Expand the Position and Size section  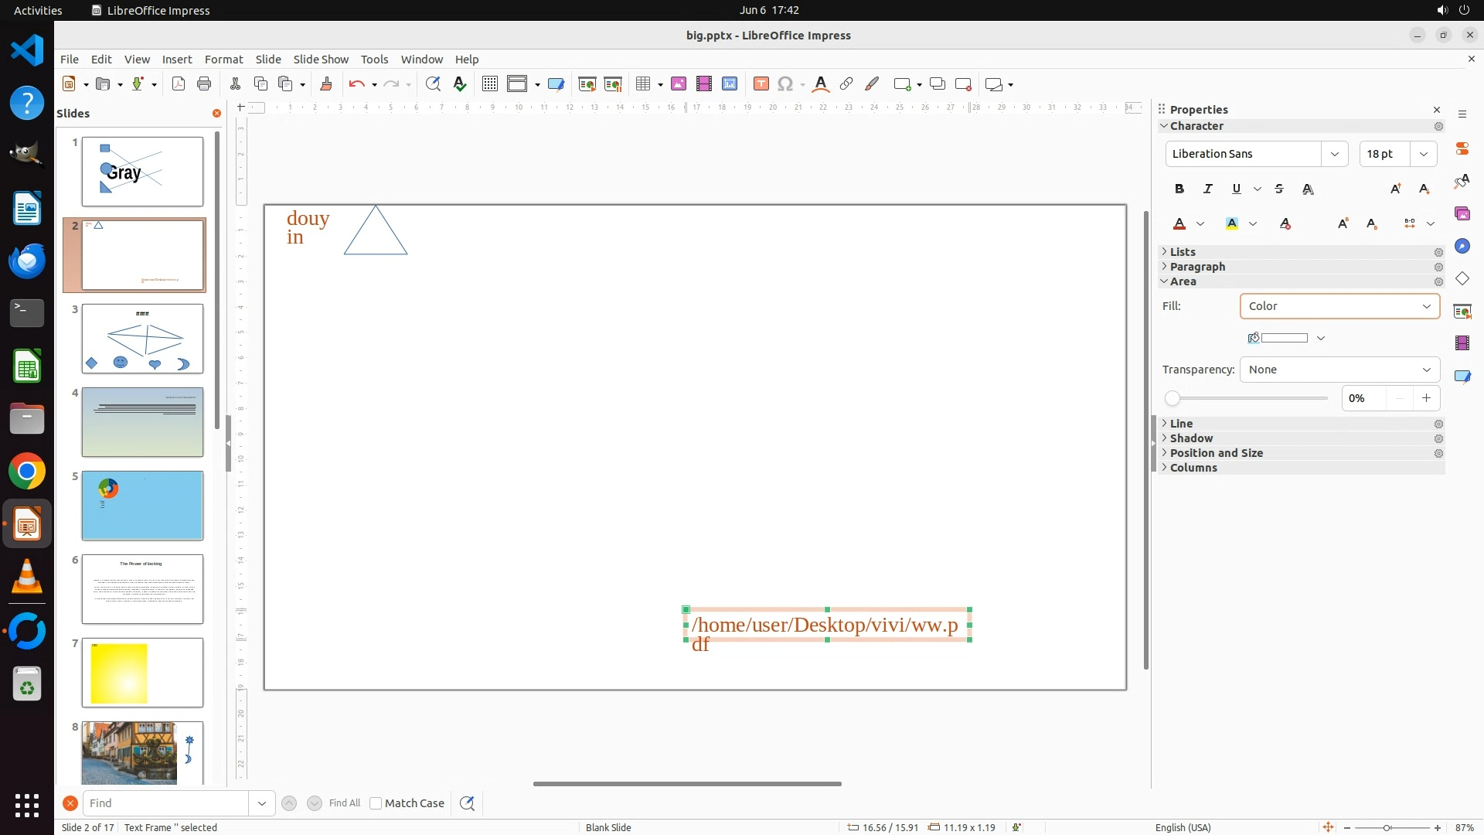[1216, 453]
